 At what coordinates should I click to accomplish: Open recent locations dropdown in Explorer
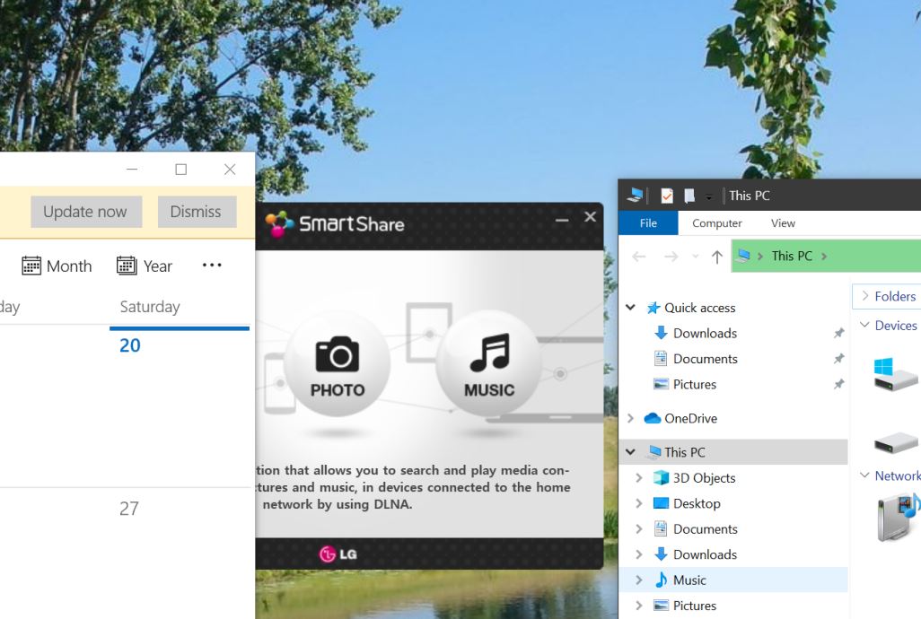[x=696, y=257]
